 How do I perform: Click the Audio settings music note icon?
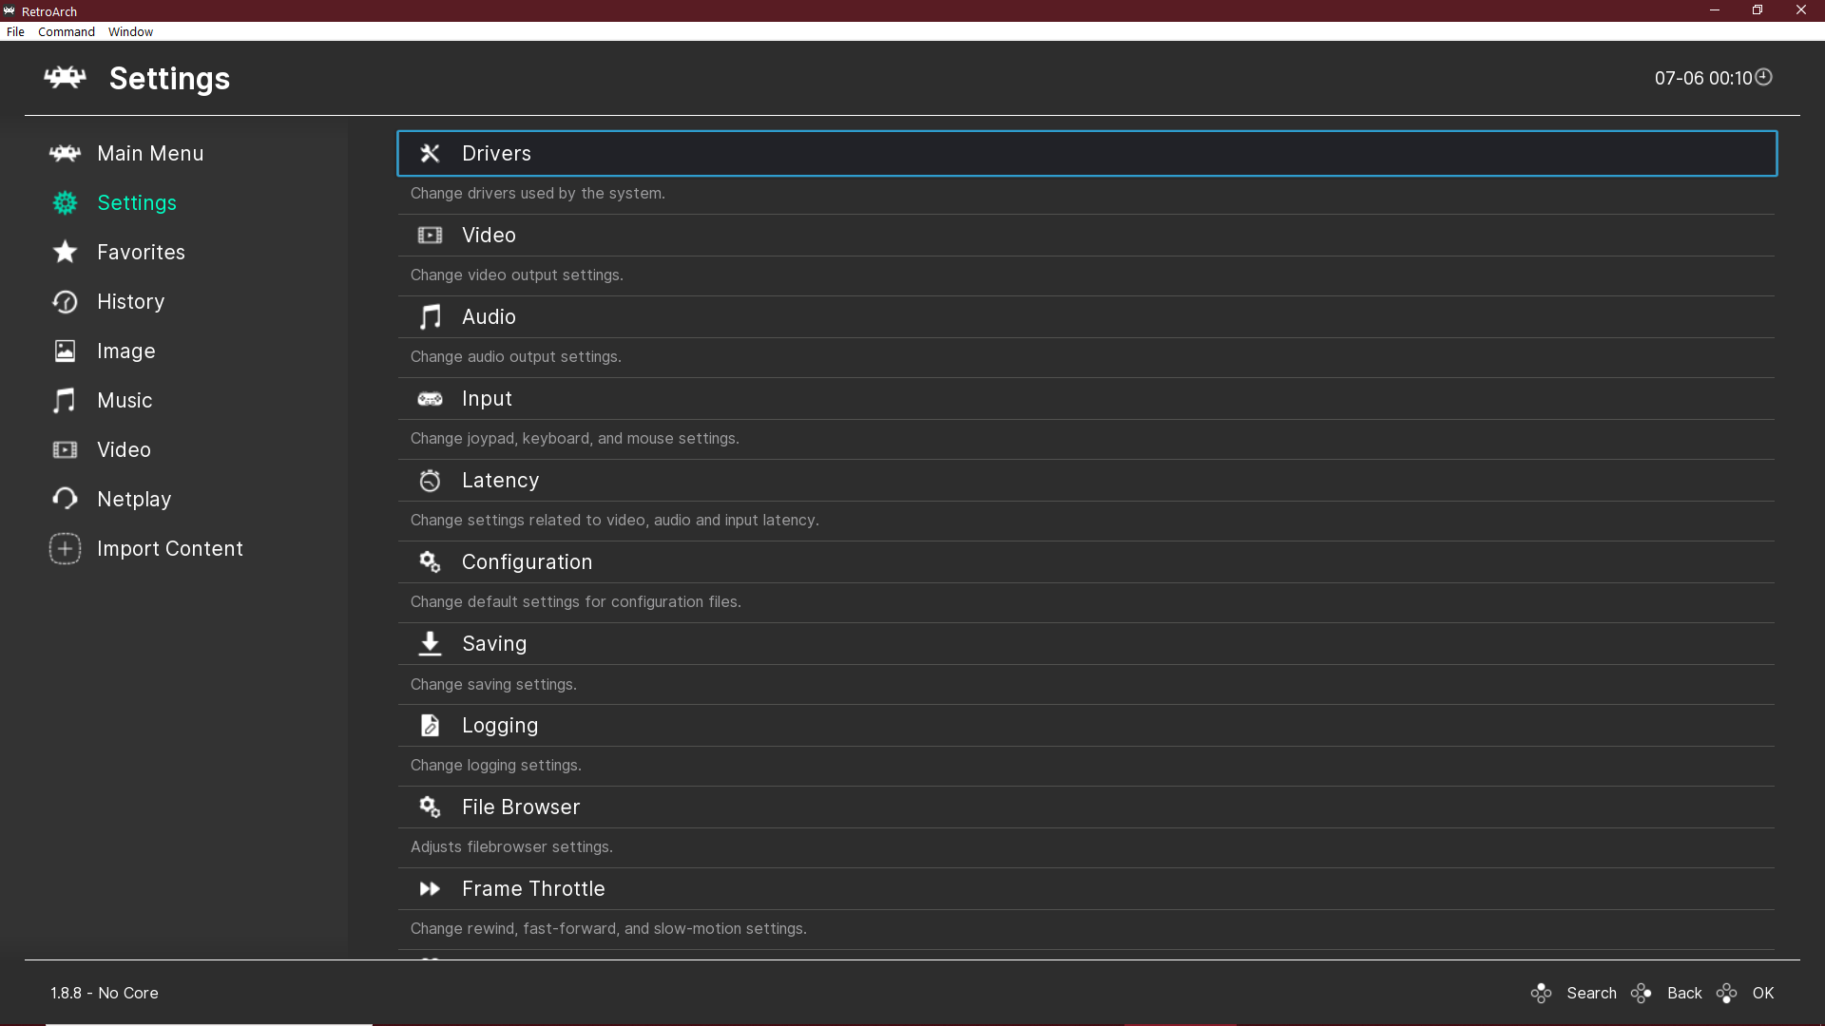pyautogui.click(x=430, y=316)
